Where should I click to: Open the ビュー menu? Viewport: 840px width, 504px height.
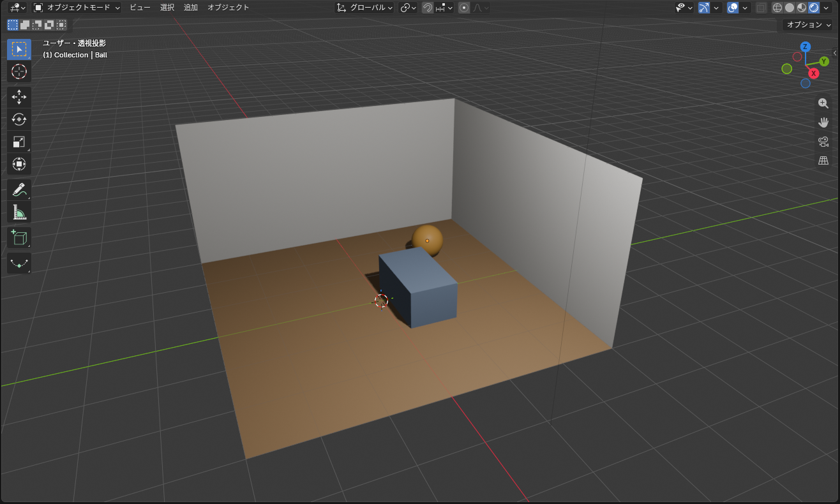click(140, 8)
